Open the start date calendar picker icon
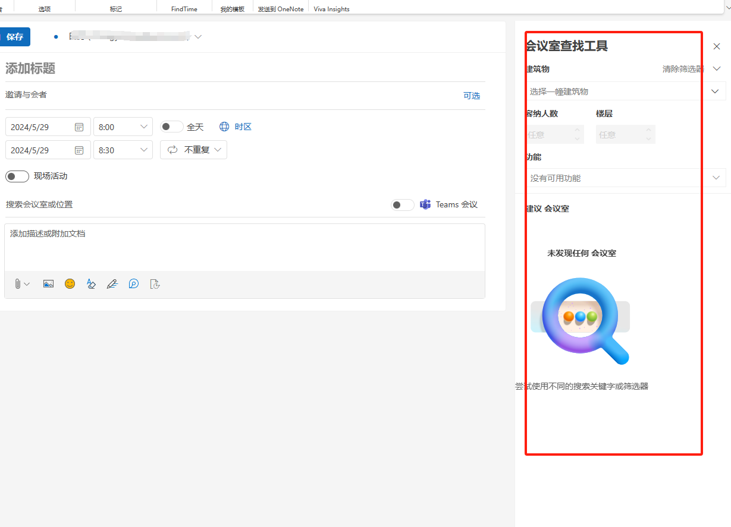Viewport: 731px width, 527px height. (79, 127)
